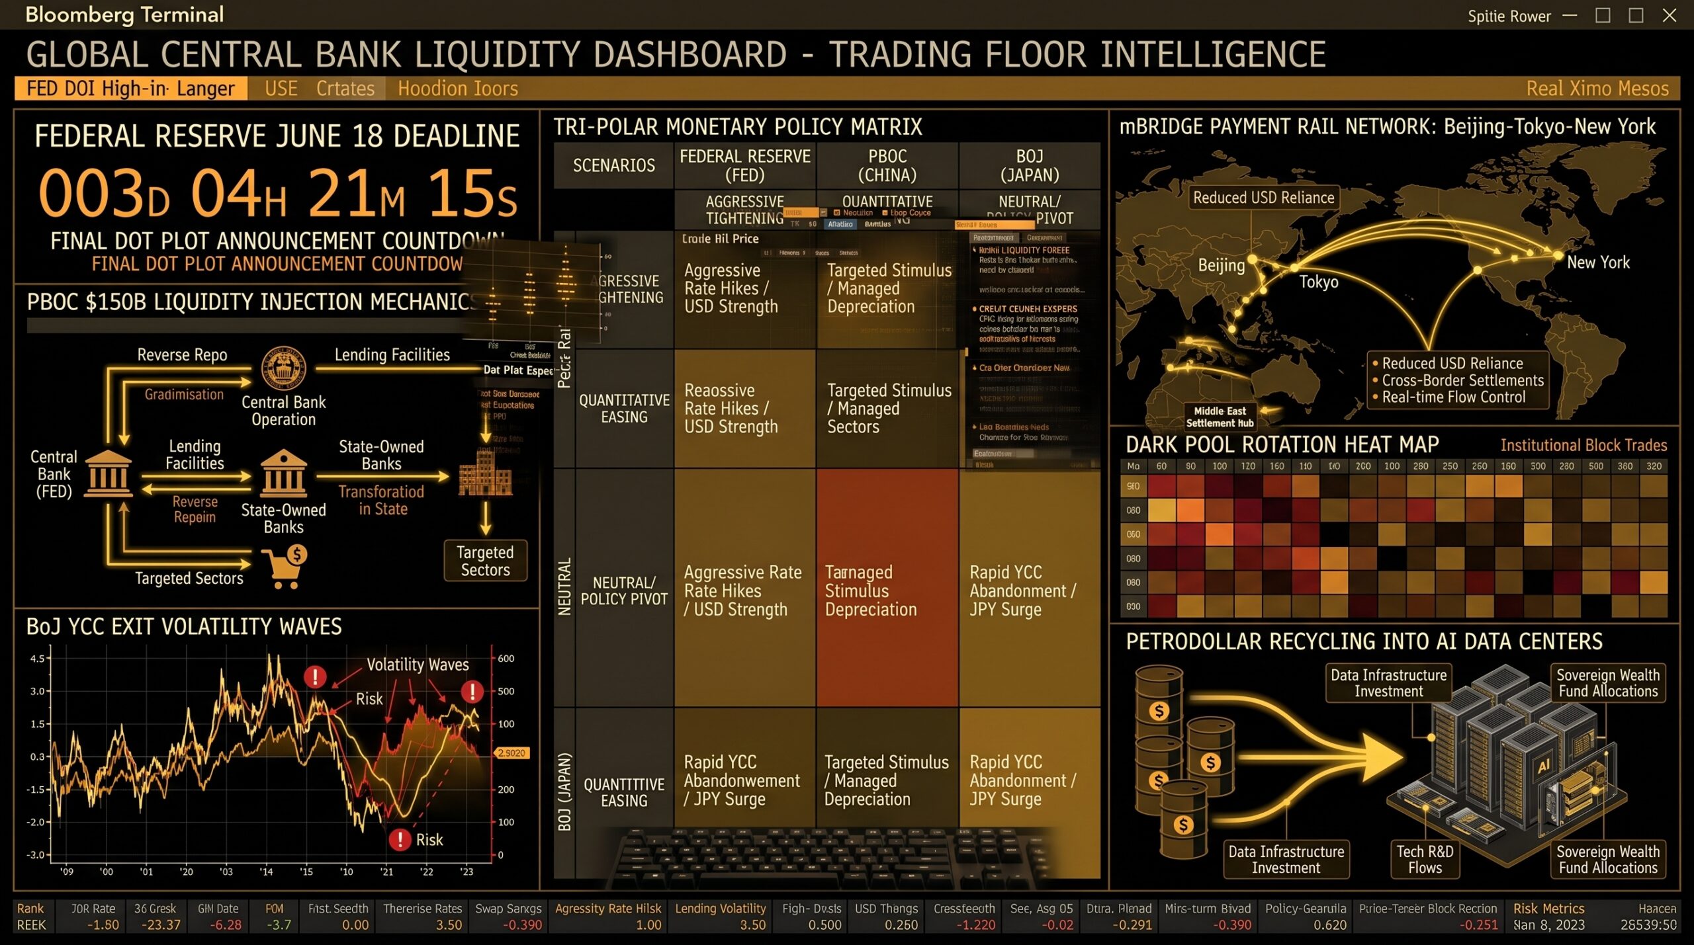The width and height of the screenshot is (1694, 945).
Task: Click Real-time Flow Control legend item
Action: 1453,397
